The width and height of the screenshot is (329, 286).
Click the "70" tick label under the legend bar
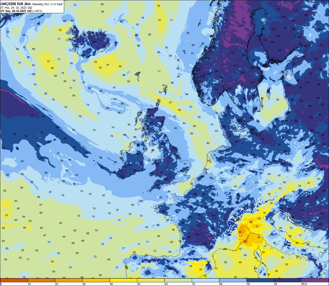[193, 284]
